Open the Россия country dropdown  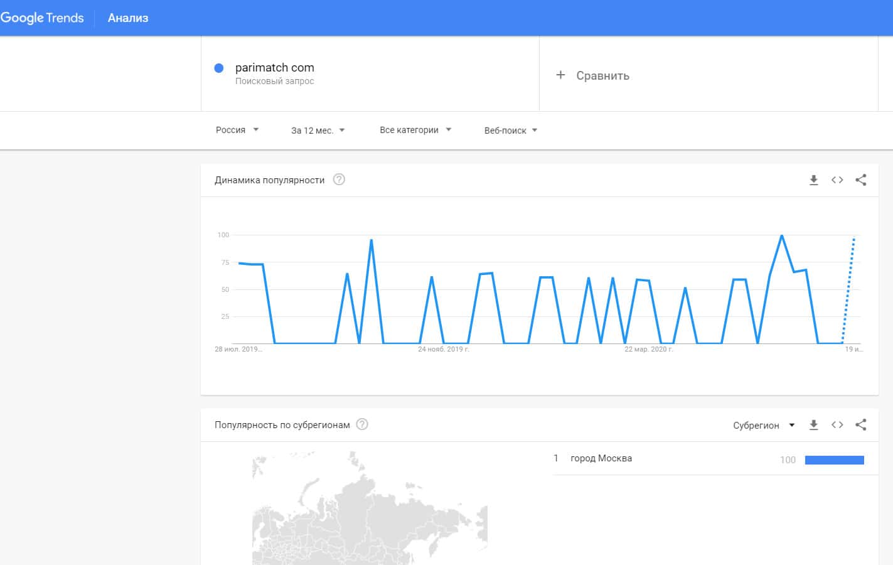pyautogui.click(x=237, y=130)
